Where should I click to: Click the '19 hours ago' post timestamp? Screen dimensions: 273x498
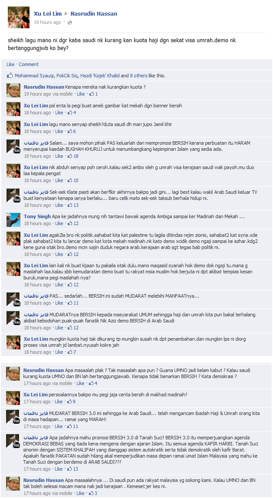[48, 22]
